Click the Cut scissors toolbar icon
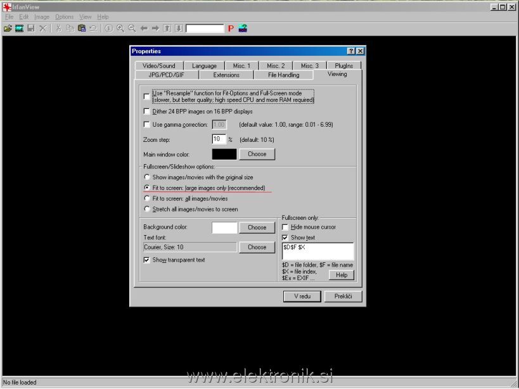 coord(59,29)
